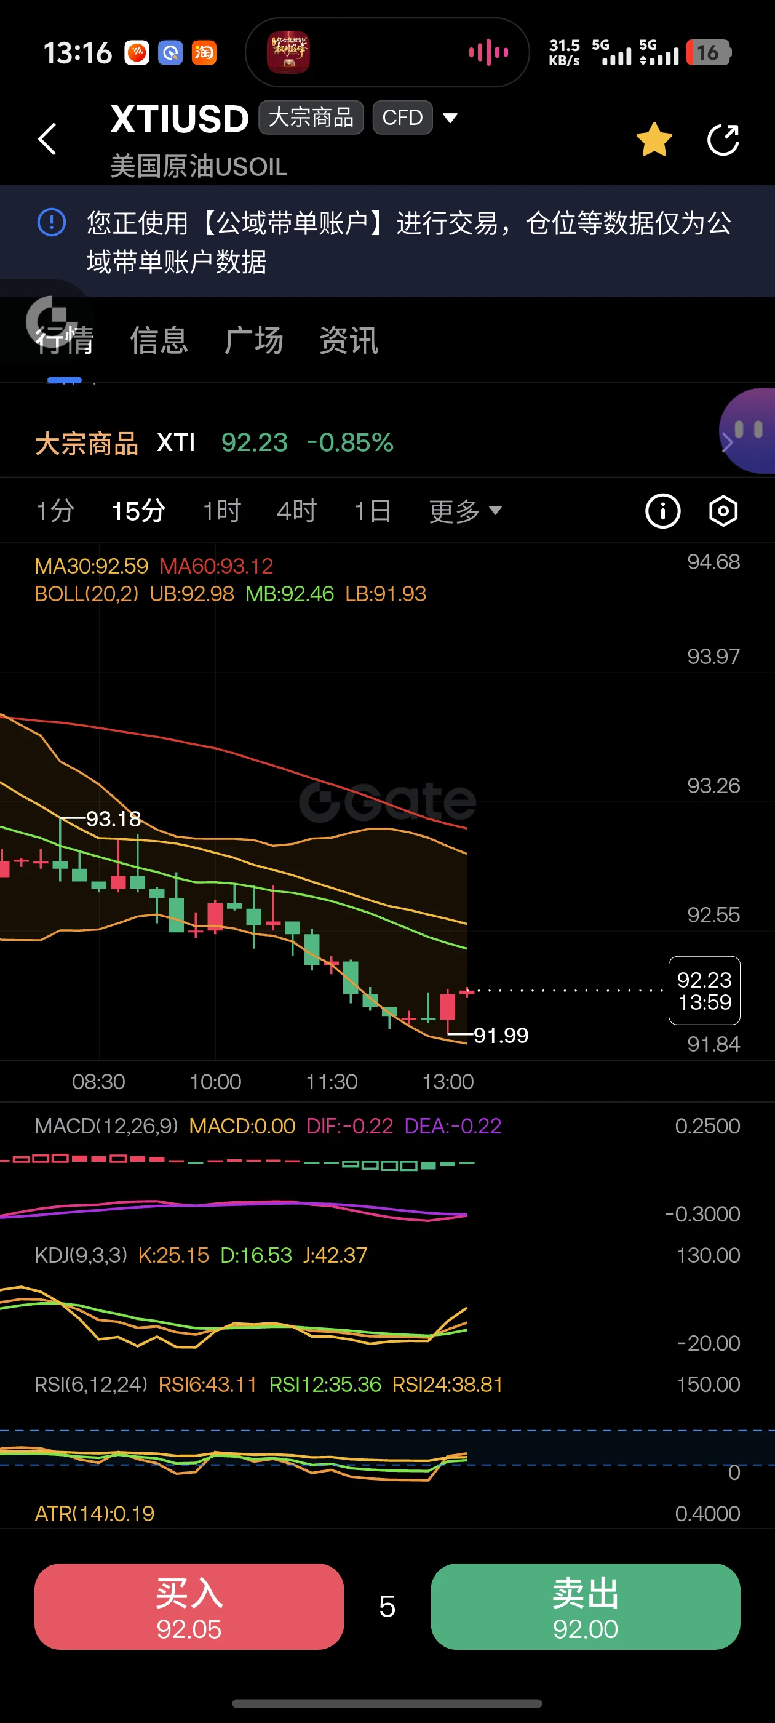Tap the CFD tag badge
The height and width of the screenshot is (1723, 775).
402,118
